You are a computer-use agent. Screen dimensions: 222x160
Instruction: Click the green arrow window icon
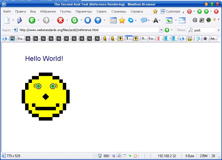[x=169, y=20]
